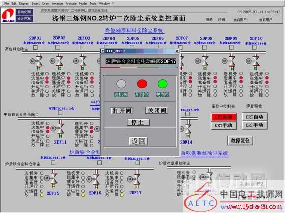Image resolution: width=285 pixels, height=213 pixels.
Task: Toggle the checkbox under 2DF01
Action: pyautogui.click(x=35, y=47)
